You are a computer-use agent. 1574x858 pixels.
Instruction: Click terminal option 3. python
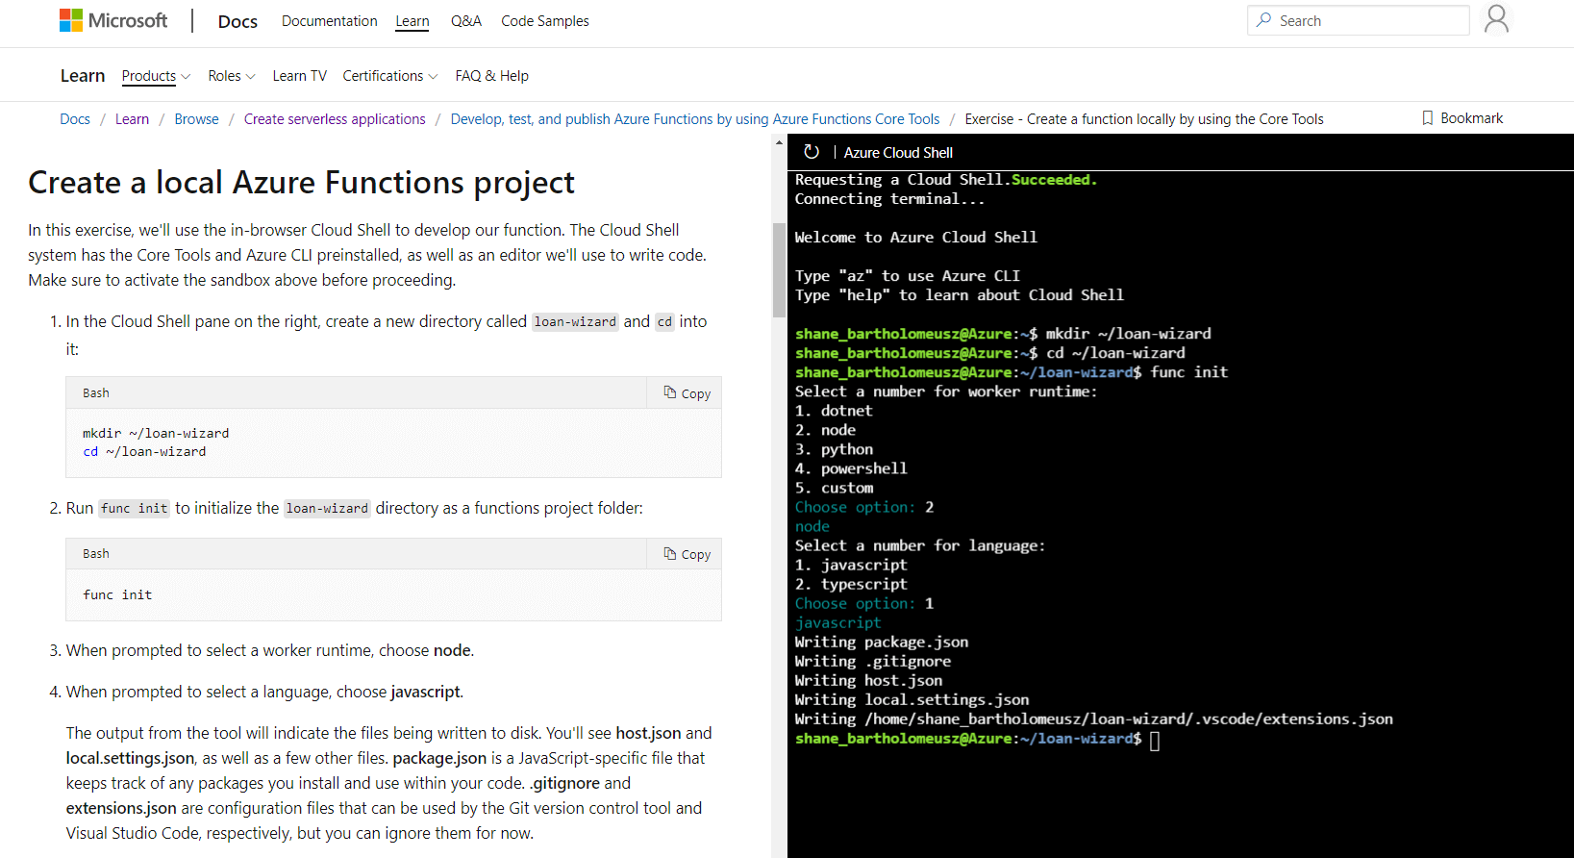(x=834, y=449)
